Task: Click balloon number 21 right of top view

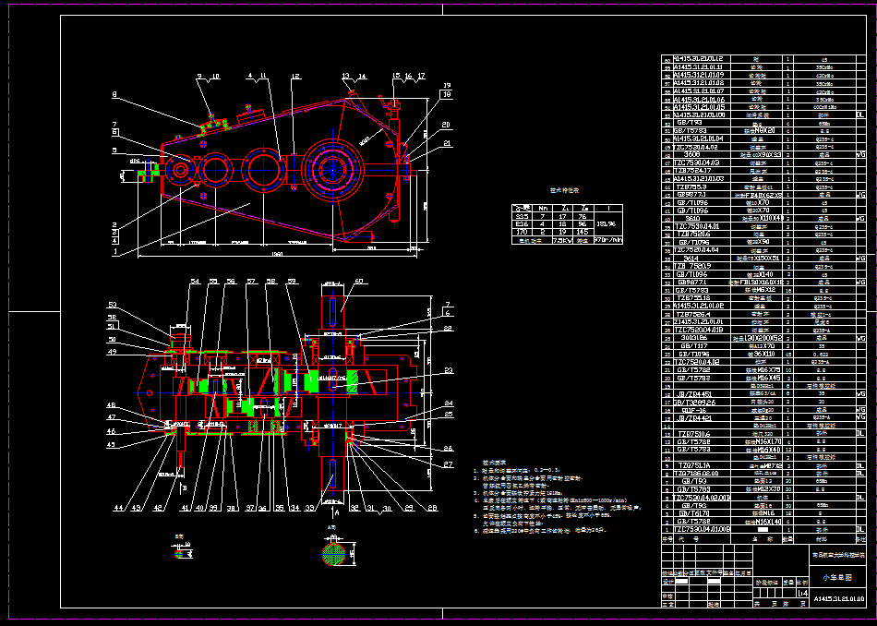Action: [x=447, y=143]
